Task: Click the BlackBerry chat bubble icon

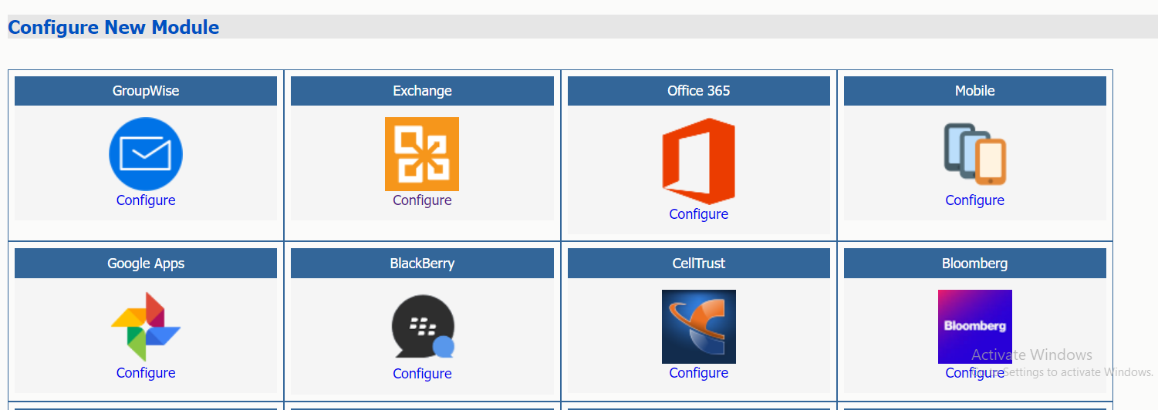Action: [x=422, y=327]
